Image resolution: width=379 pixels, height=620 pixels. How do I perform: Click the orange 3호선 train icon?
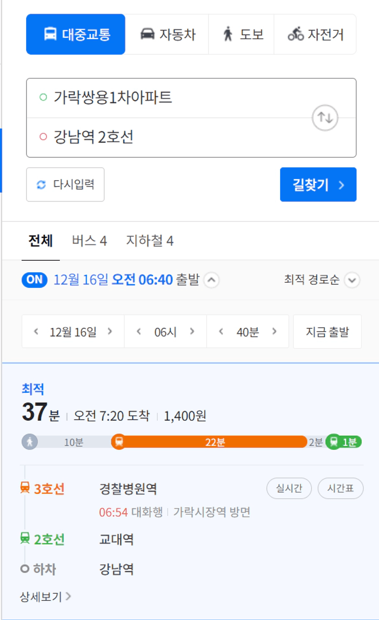(x=25, y=488)
